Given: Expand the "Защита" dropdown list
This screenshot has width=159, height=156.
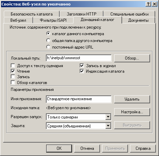Looking at the screenshot, I should [x=108, y=126].
